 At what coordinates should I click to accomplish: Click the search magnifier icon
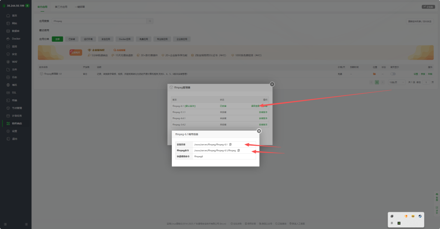pos(150,21)
